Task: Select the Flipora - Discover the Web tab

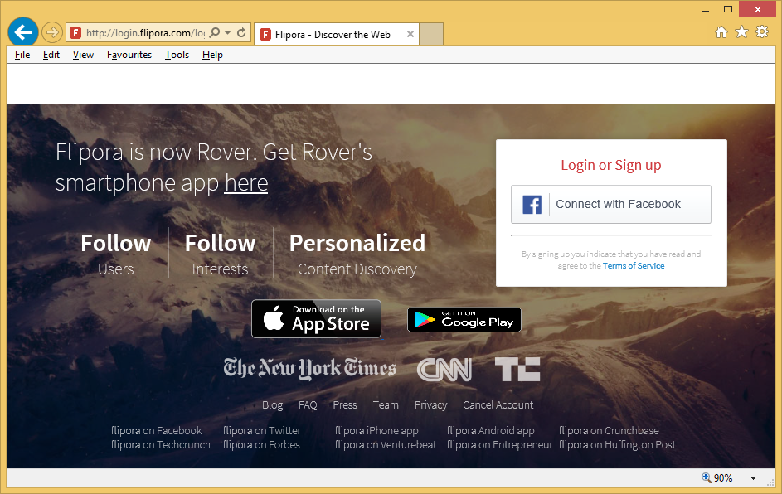Action: click(338, 34)
